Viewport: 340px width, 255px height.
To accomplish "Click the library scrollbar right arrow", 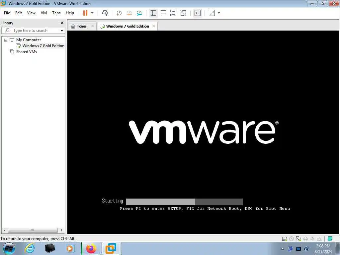I will [61, 230].
